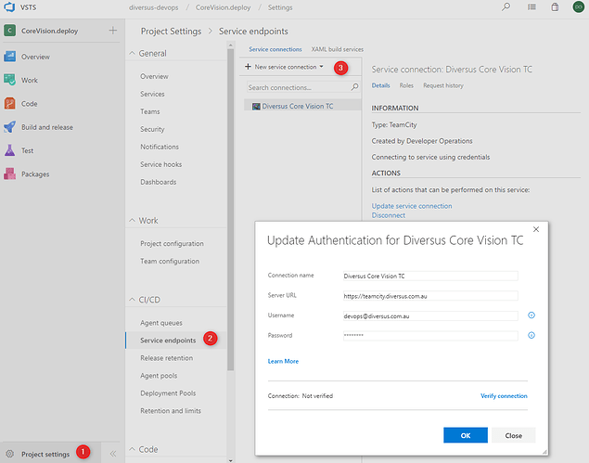Viewport: 589px width, 463px height.
Task: Open Security settings page
Action: pyautogui.click(x=152, y=129)
